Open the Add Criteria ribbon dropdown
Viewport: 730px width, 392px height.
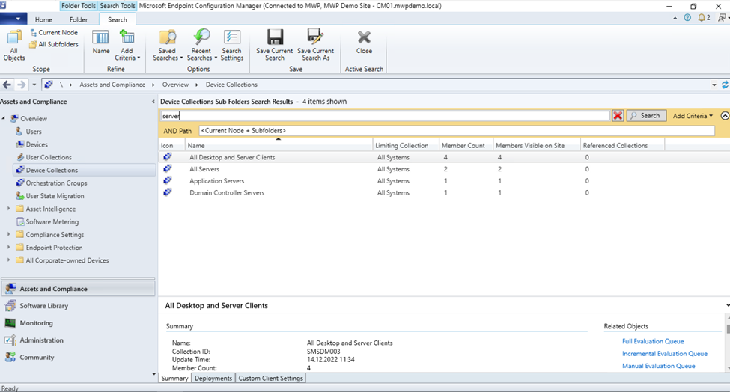coord(127,45)
